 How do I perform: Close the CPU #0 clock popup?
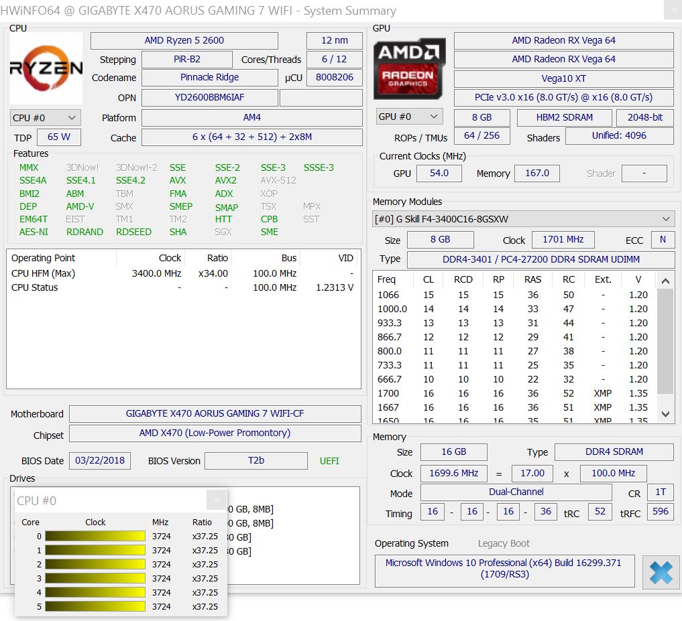pos(216,500)
